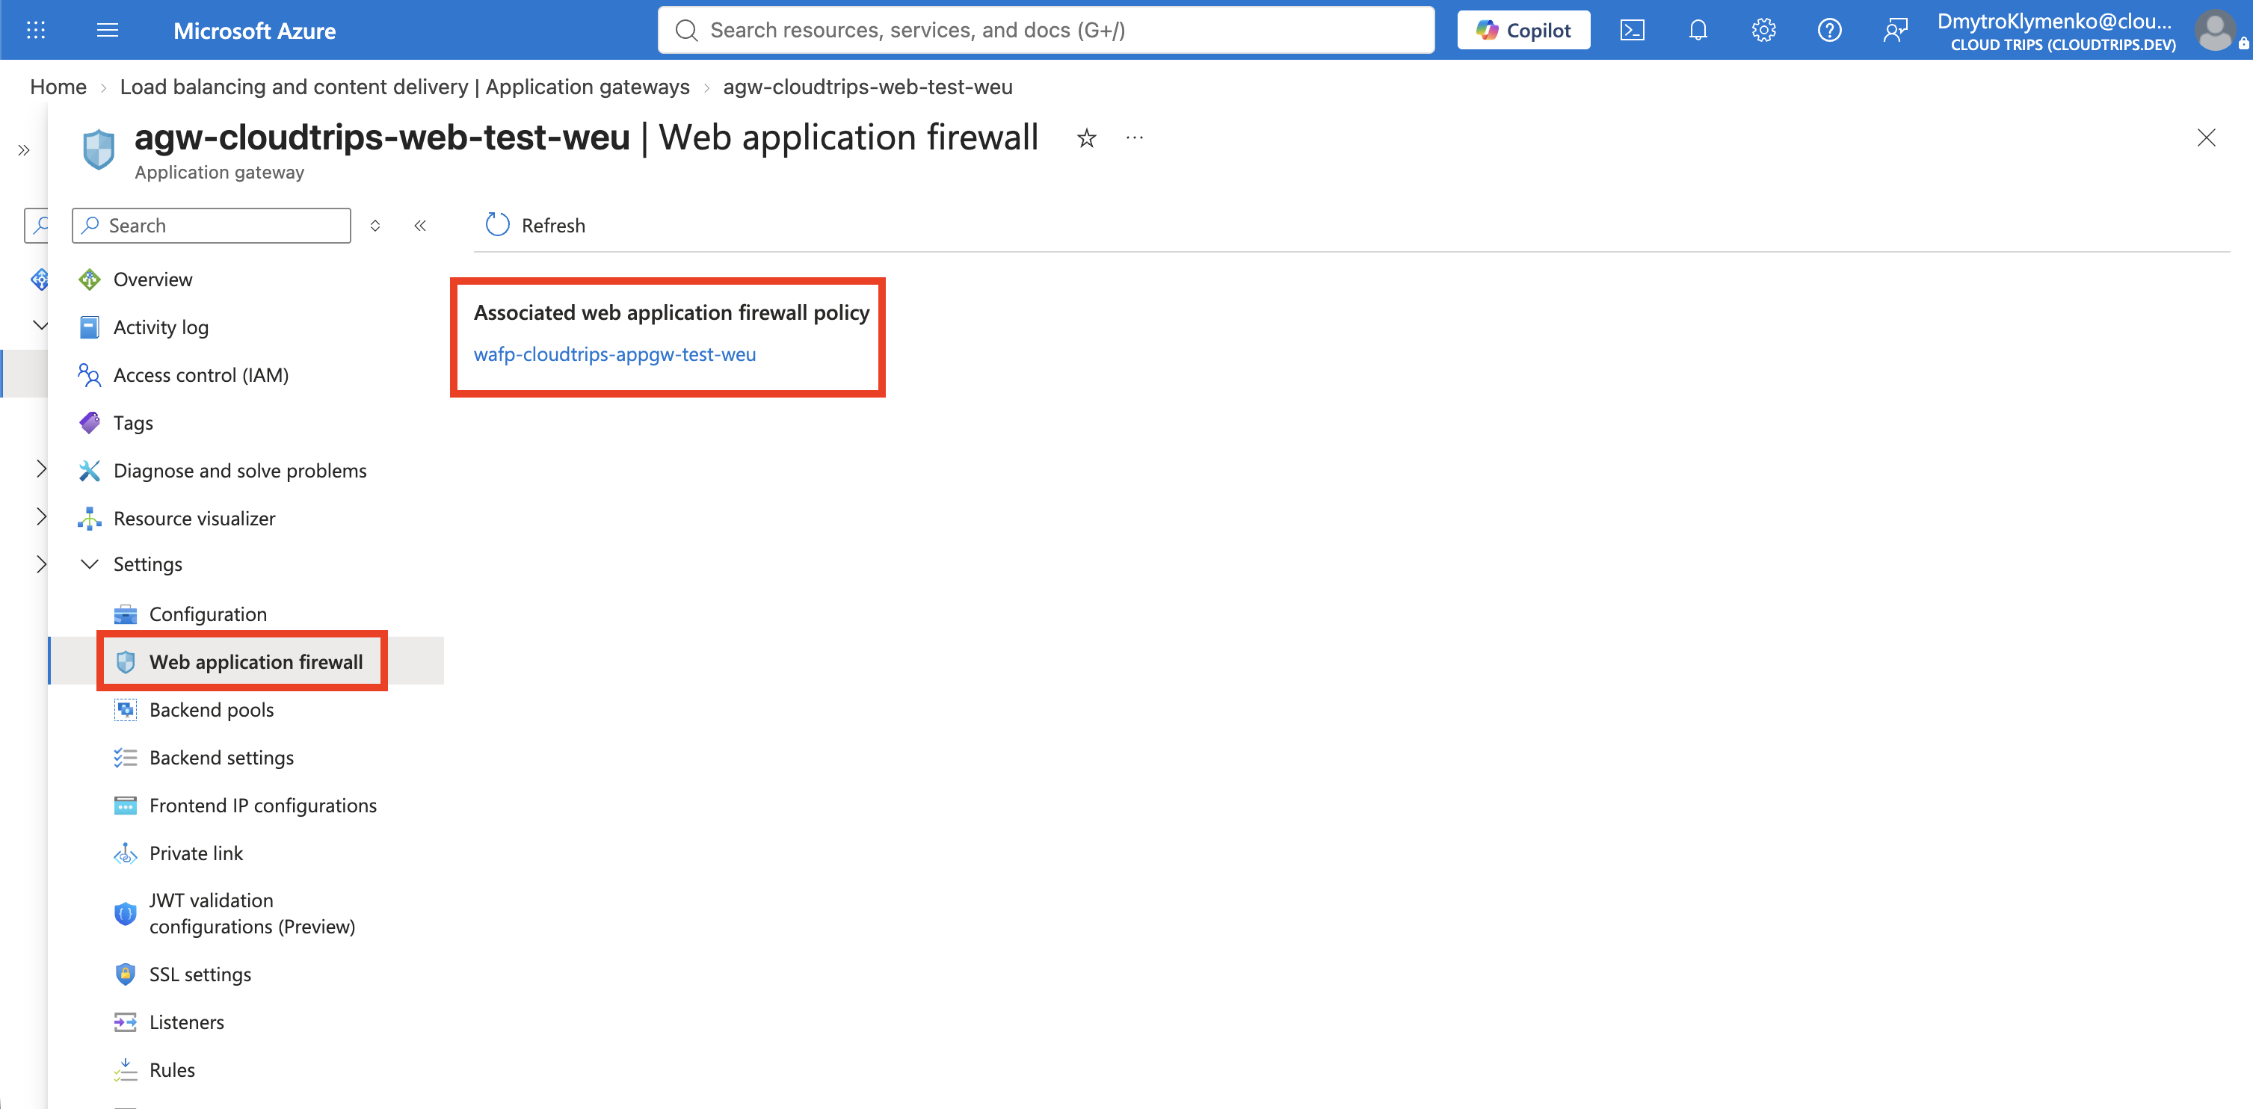This screenshot has height=1109, width=2253.
Task: Open the account profile avatar
Action: 2215,31
